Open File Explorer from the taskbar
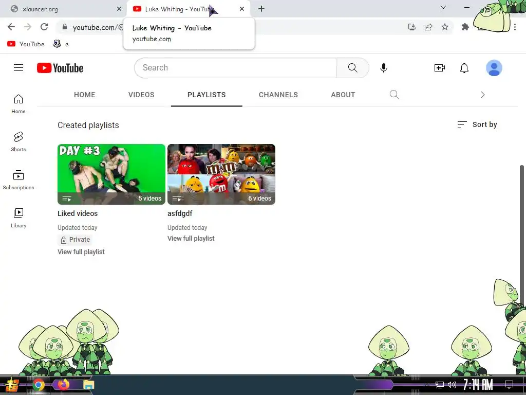Image resolution: width=526 pixels, height=395 pixels. (88, 385)
